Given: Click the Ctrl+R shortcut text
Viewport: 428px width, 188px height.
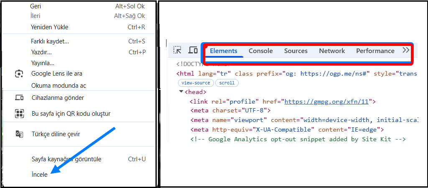Looking at the screenshot, I should pos(137,27).
